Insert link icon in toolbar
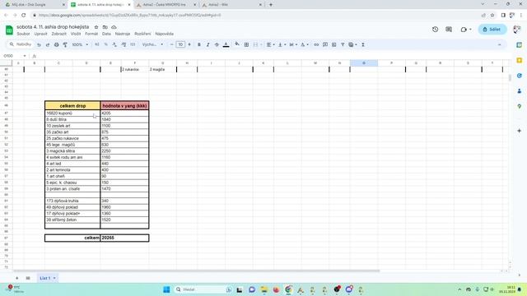The height and width of the screenshot is (296, 527). [316, 44]
